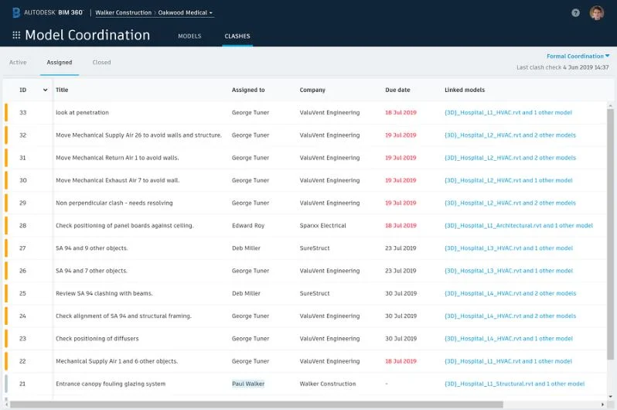The width and height of the screenshot is (617, 410).
Task: Select 'Move Mechanical Supply Air 26' clash title
Action: 138,135
